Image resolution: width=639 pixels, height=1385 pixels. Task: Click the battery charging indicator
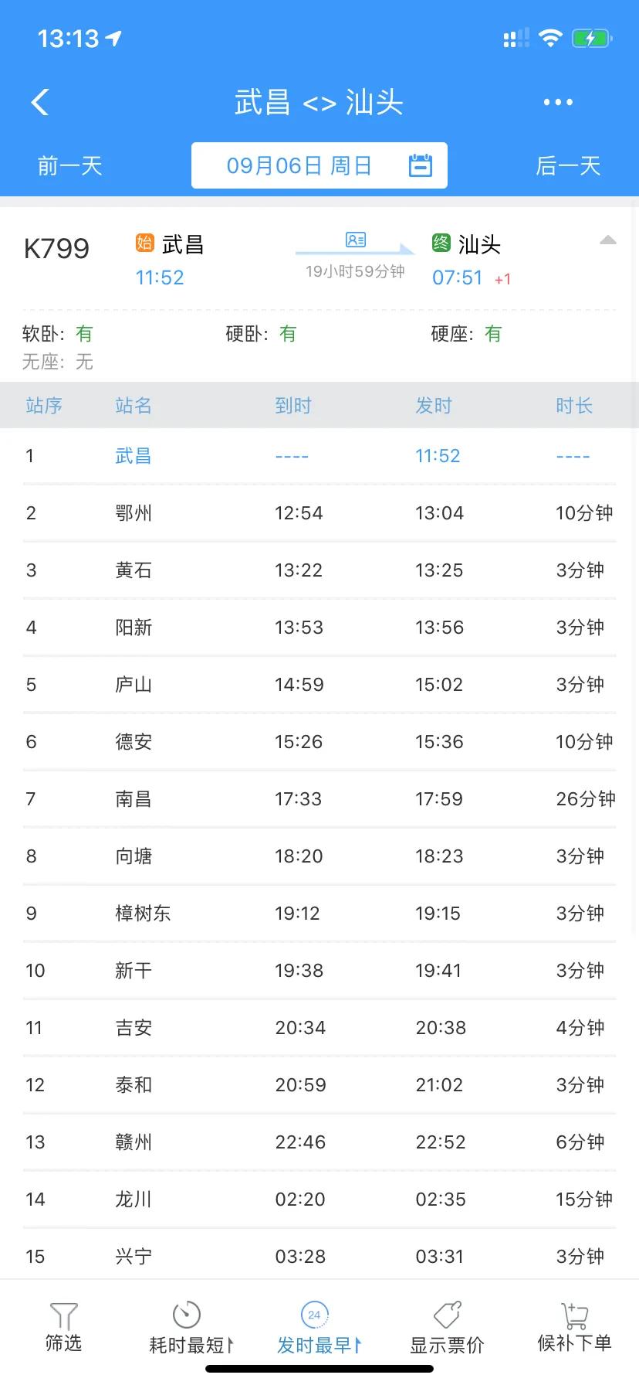[590, 37]
